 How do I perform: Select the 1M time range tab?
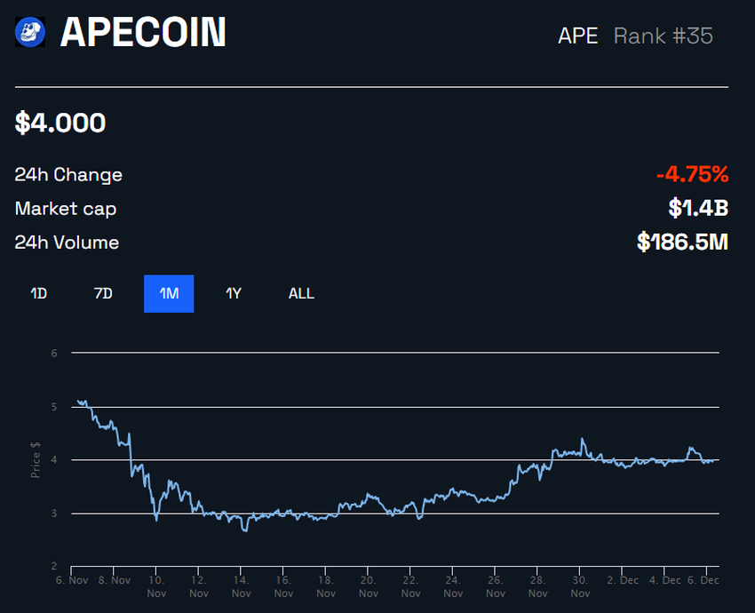(169, 293)
